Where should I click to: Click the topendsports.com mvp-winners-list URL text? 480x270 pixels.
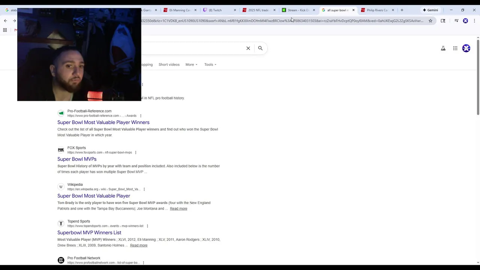pos(105,226)
